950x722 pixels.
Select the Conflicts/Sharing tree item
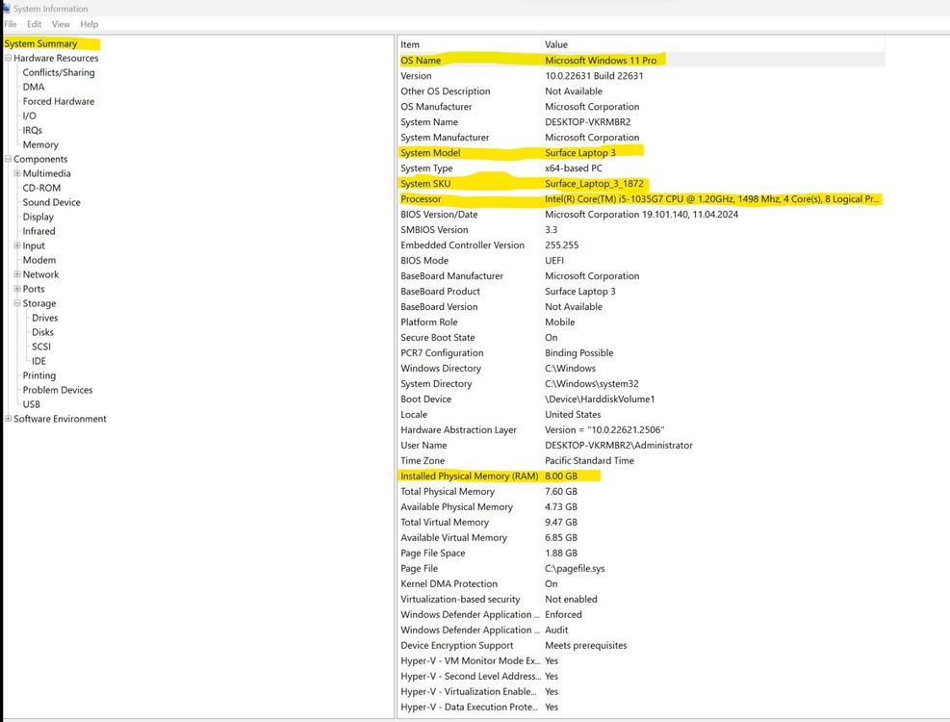pos(59,72)
